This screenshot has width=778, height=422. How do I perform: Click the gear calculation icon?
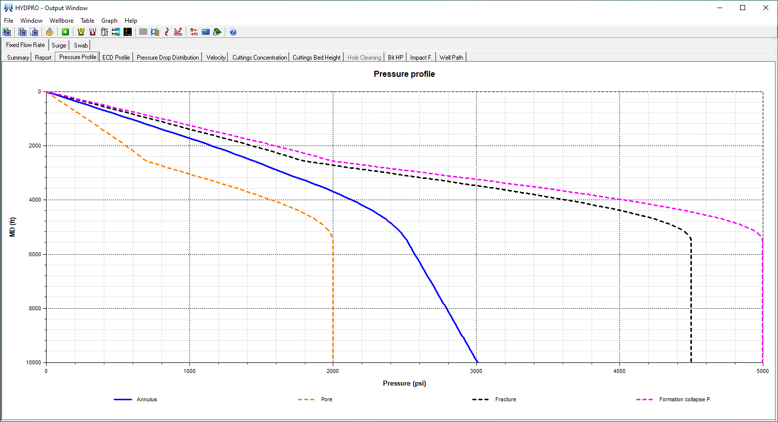click(50, 32)
